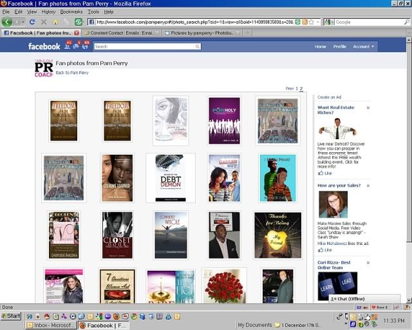The image size is (412, 330).
Task: Click the Facebook search magnifier button
Action: coord(198,46)
